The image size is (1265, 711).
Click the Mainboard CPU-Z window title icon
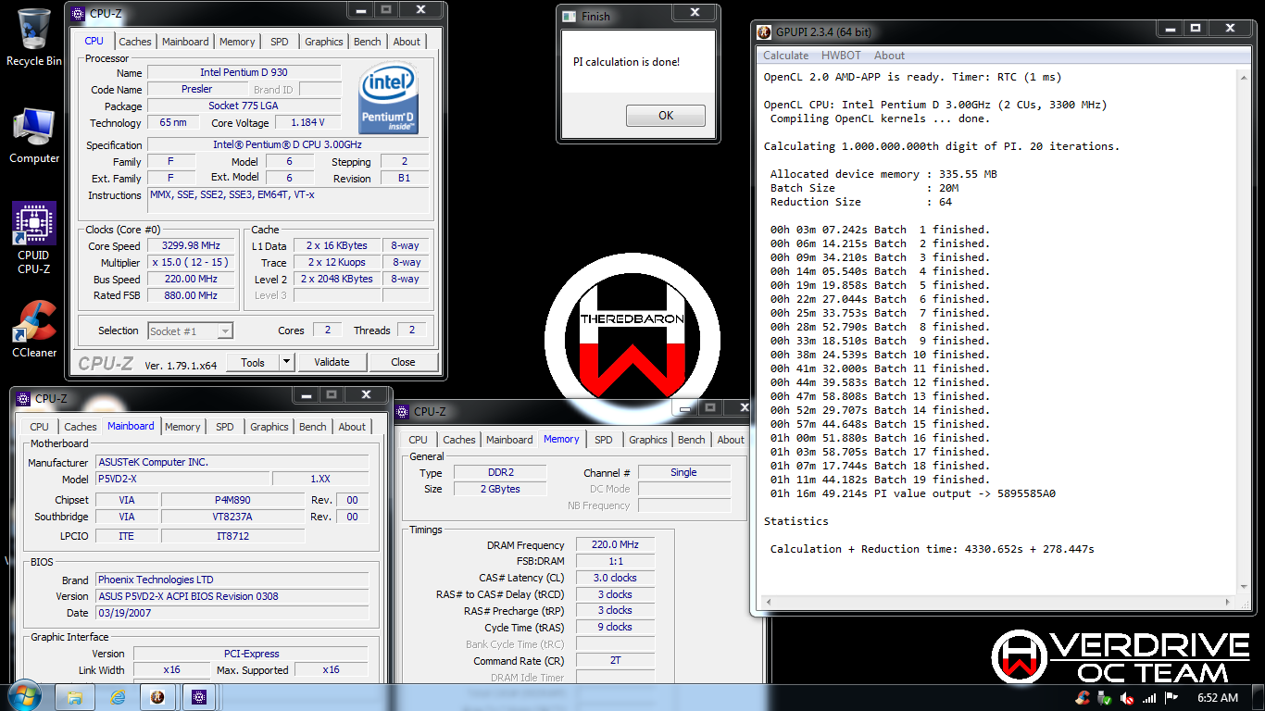click(23, 399)
